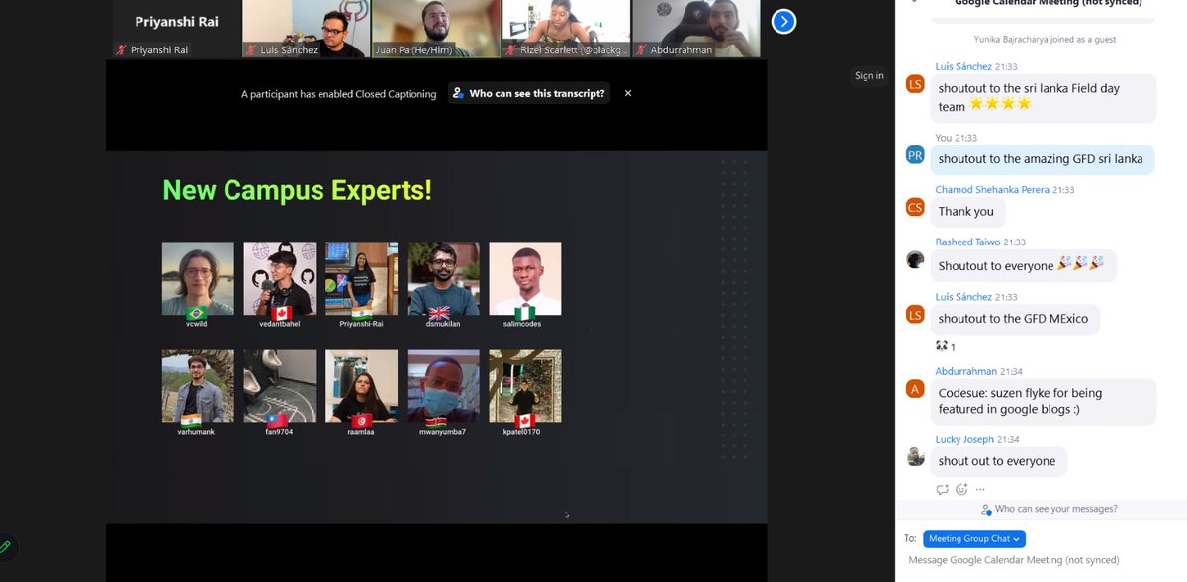Image resolution: width=1187 pixels, height=582 pixels.
Task: Click muted mic icon on Rizel Scarlett tile
Action: [x=511, y=49]
